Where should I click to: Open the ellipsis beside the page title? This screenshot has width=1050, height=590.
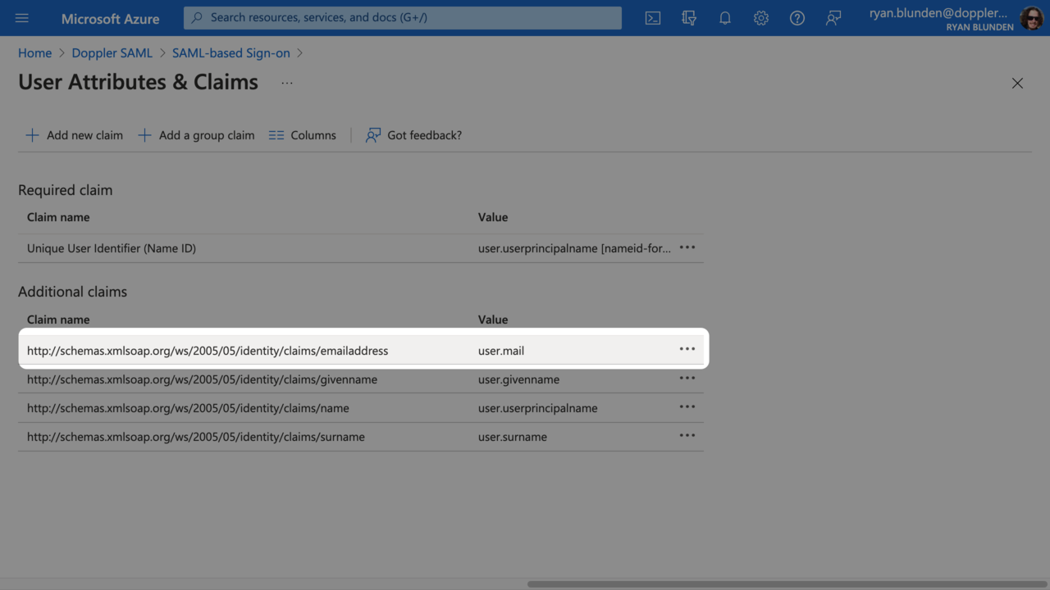[x=287, y=83]
